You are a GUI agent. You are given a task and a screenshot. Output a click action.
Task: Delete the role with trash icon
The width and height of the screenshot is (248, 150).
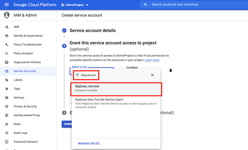click(x=170, y=70)
